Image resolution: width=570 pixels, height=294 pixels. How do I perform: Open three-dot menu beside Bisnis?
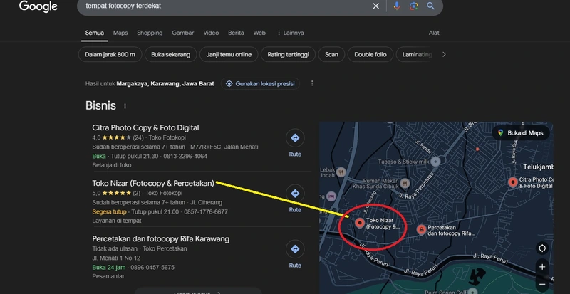click(125, 106)
